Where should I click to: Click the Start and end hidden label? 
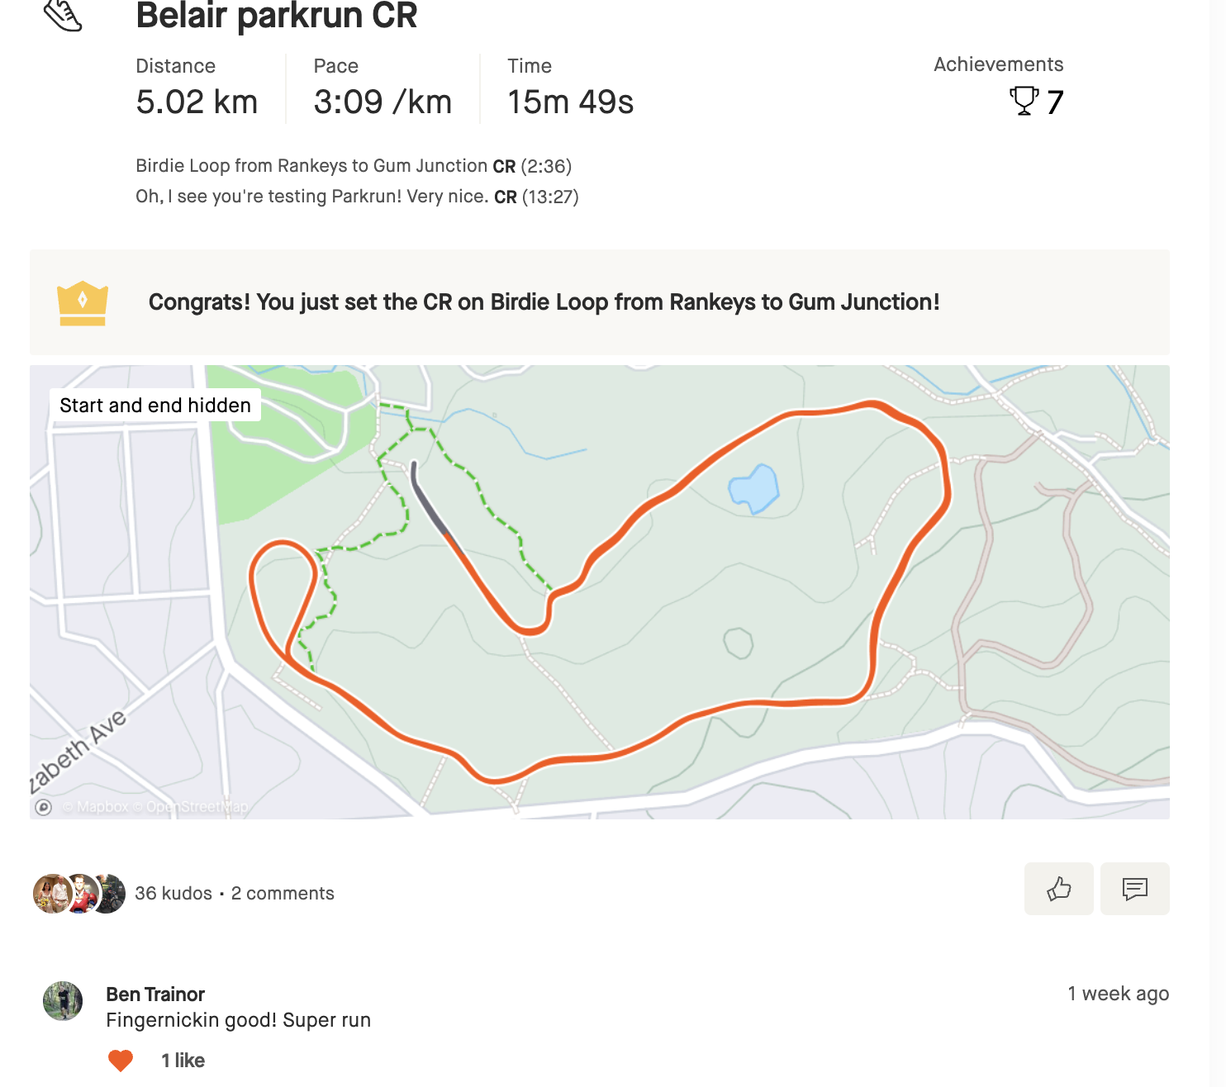154,405
